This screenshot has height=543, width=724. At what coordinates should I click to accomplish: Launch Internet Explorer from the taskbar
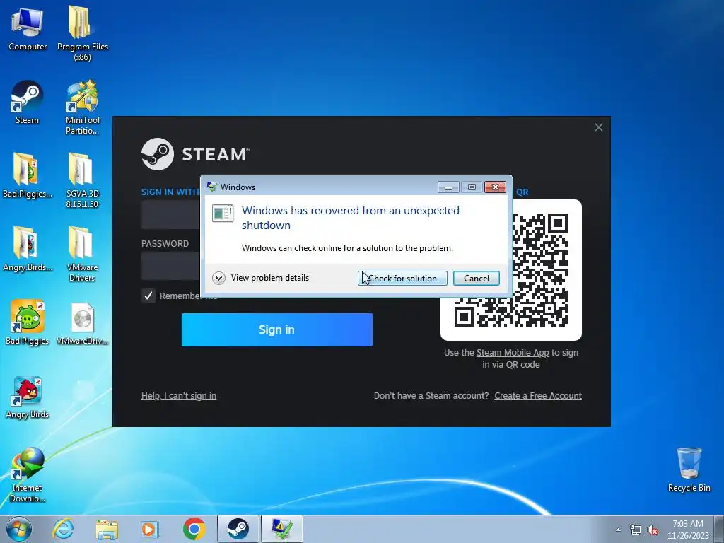pyautogui.click(x=63, y=529)
